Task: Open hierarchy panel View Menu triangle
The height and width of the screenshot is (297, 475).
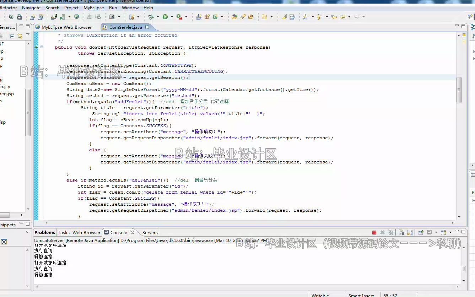Action: 28,35
